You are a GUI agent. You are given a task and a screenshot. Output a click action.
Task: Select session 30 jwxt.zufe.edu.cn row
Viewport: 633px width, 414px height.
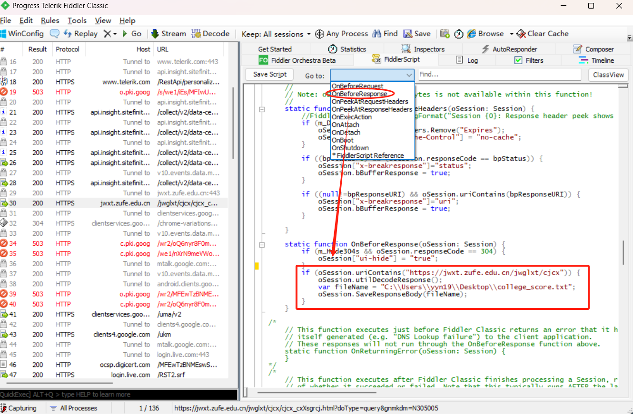[x=113, y=203]
